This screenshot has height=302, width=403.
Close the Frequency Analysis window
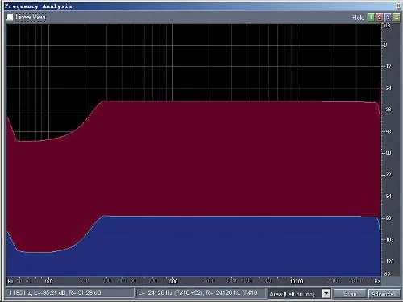[398, 6]
